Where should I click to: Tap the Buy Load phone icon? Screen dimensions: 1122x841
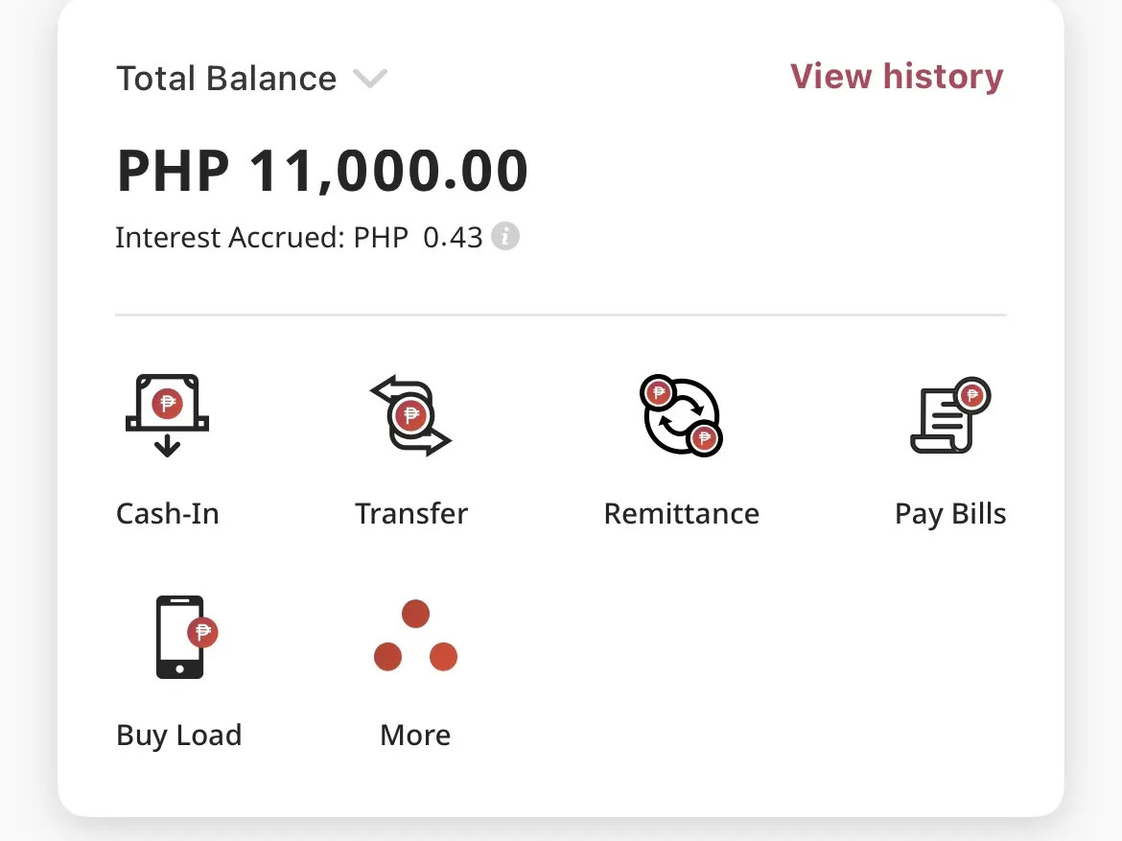point(187,637)
